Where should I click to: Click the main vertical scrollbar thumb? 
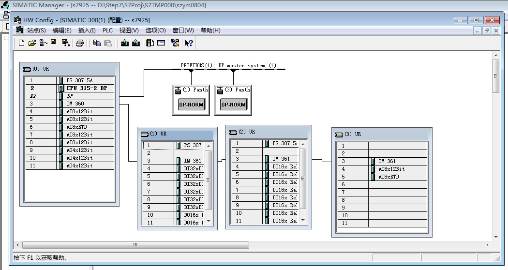(x=496, y=76)
